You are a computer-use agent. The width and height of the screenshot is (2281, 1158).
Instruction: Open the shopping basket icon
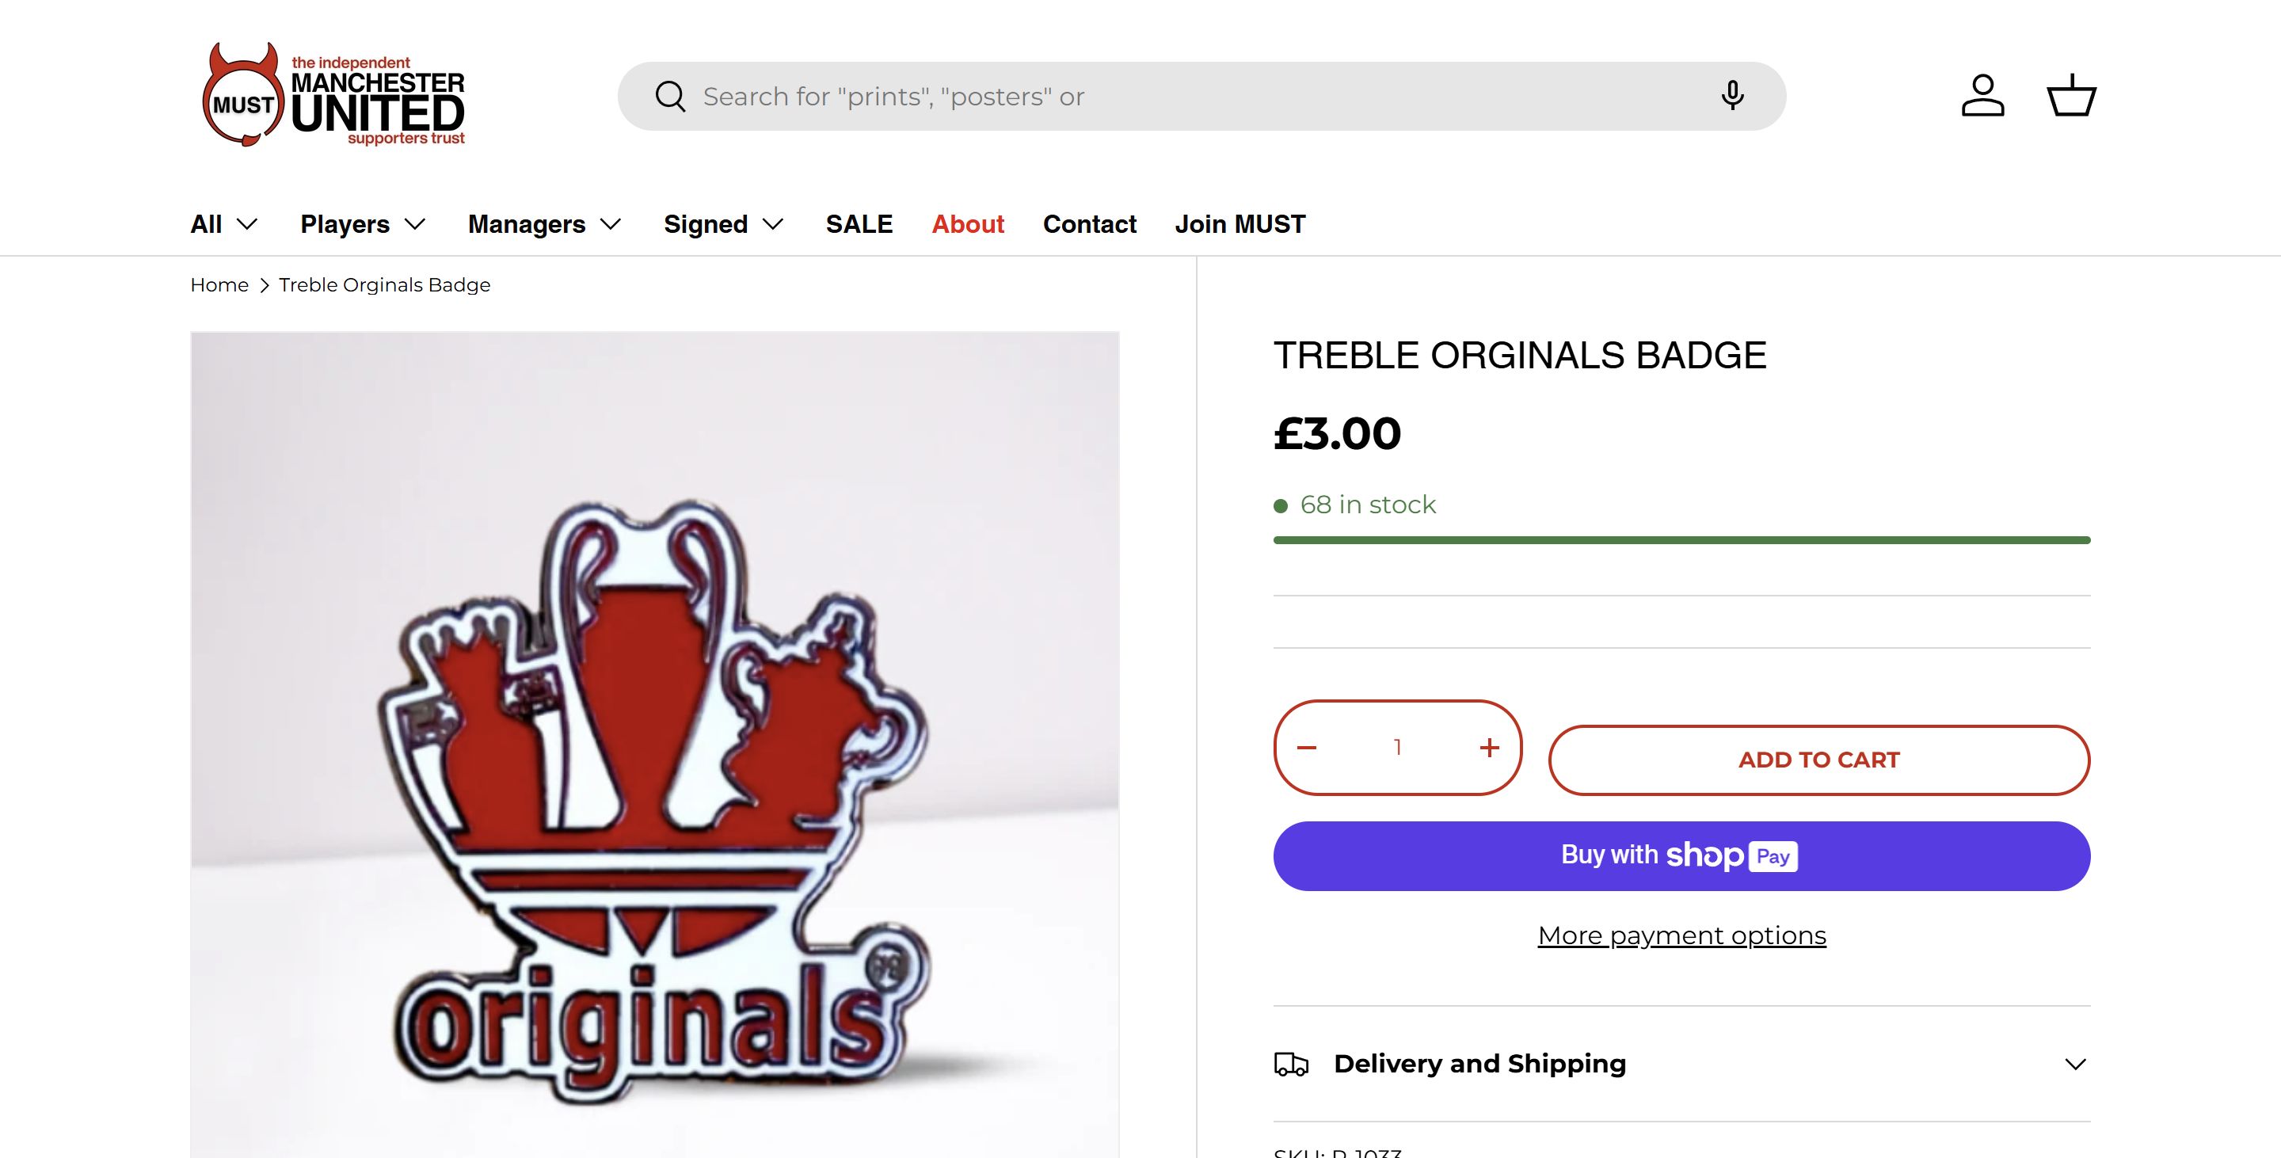pyautogui.click(x=2071, y=96)
